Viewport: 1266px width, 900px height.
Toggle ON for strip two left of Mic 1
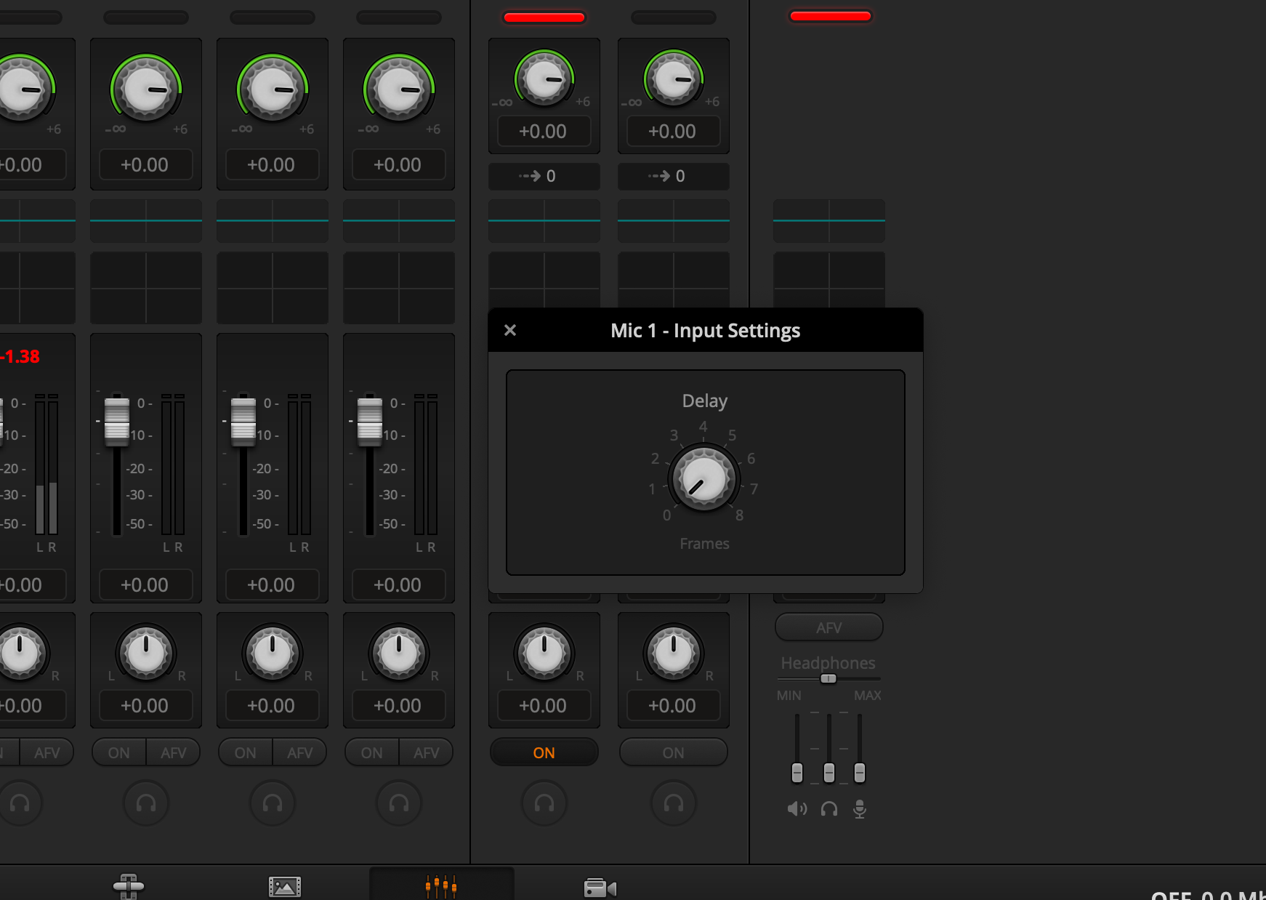[246, 752]
